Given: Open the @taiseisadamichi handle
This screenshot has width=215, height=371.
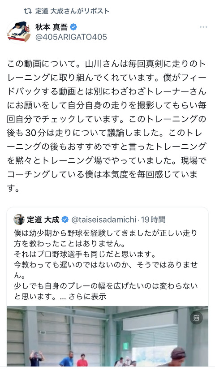Looking at the screenshot, I should [103, 220].
